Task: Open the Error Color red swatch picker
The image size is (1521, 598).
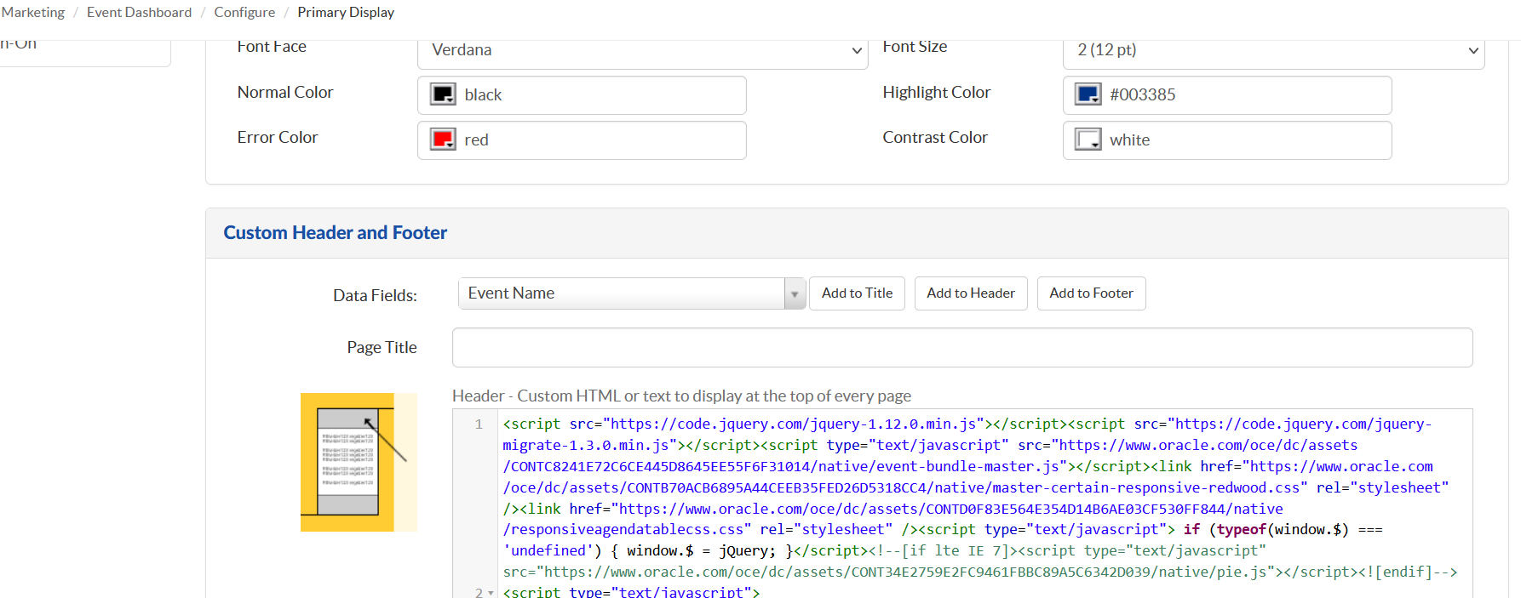Action: point(443,140)
